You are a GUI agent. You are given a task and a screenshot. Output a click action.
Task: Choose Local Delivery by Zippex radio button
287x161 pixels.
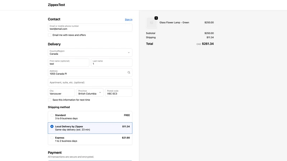(52, 127)
